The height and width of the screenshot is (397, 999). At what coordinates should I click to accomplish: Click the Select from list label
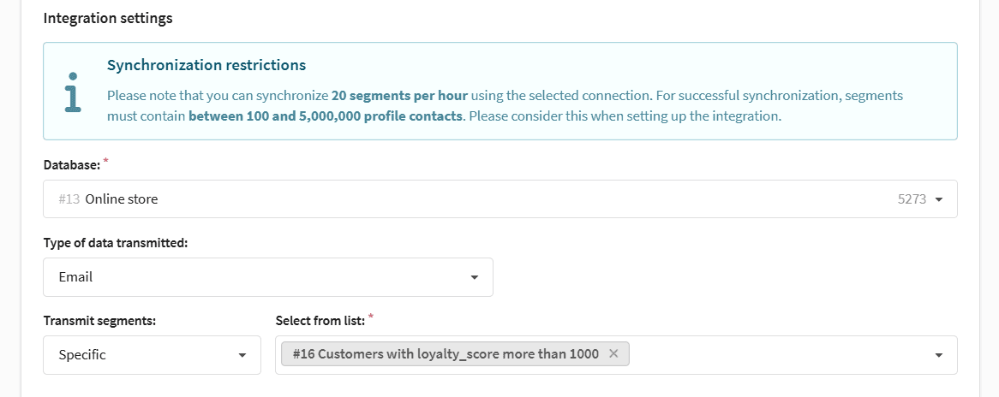(x=320, y=322)
